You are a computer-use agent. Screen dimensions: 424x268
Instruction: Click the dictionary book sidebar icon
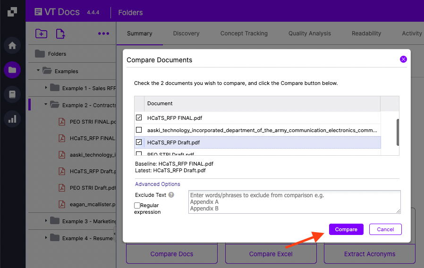coord(12,94)
